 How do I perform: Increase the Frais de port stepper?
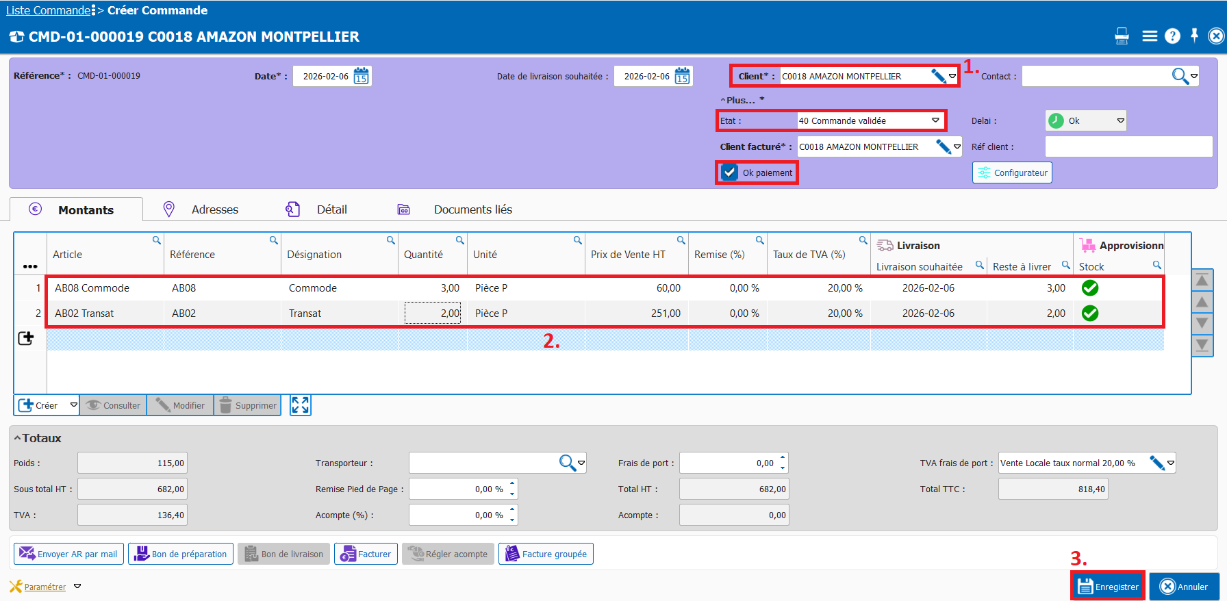[x=783, y=458]
